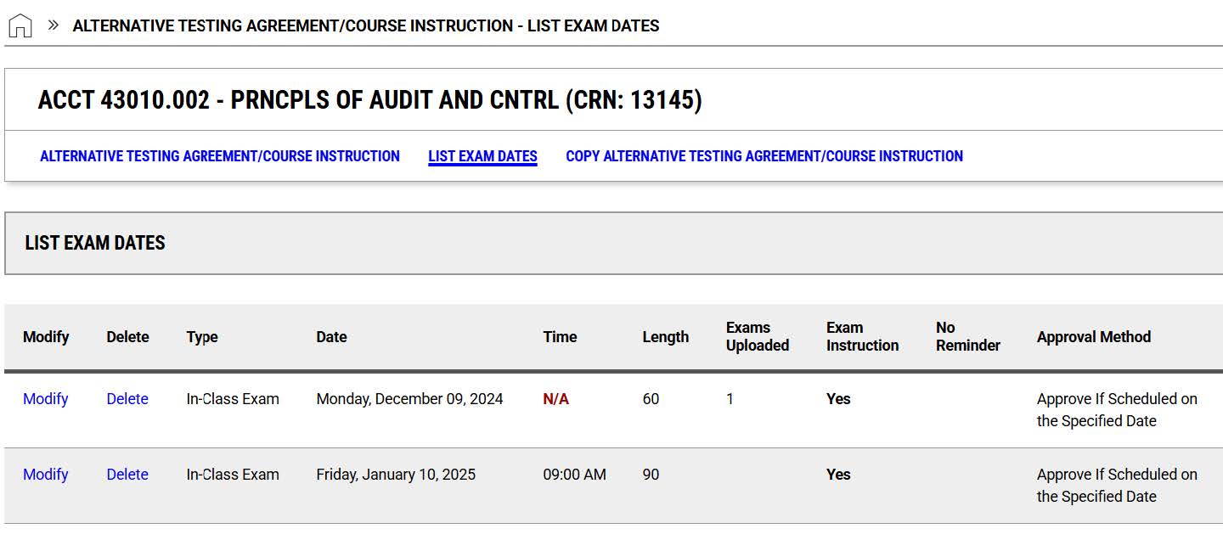
Task: Switch to the List Exam Dates tab
Action: pos(482,155)
